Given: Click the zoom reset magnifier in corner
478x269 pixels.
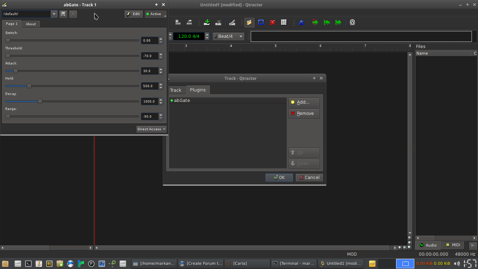Looking at the screenshot, I should point(410,248).
